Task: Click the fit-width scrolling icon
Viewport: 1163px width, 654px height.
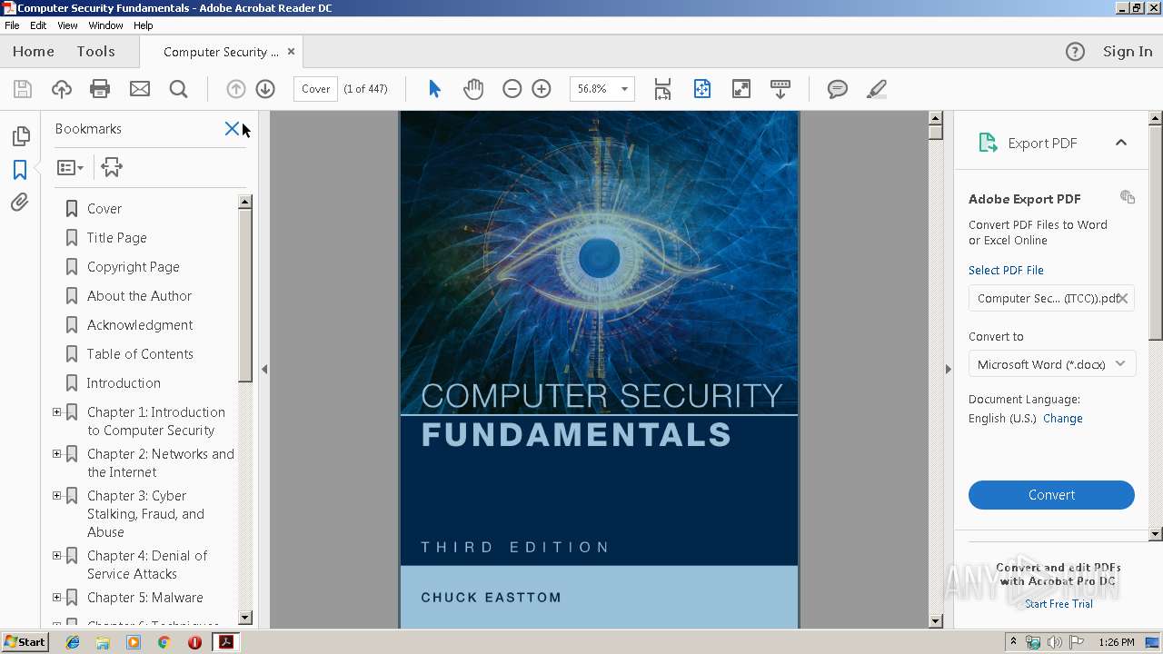Action: 662,89
